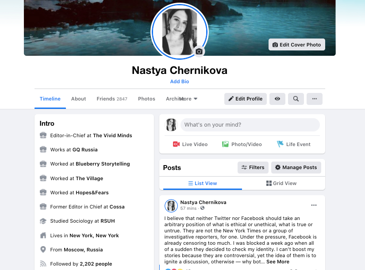This screenshot has width=365, height=270.
Task: Open the New York, New York link
Action: click(x=94, y=235)
